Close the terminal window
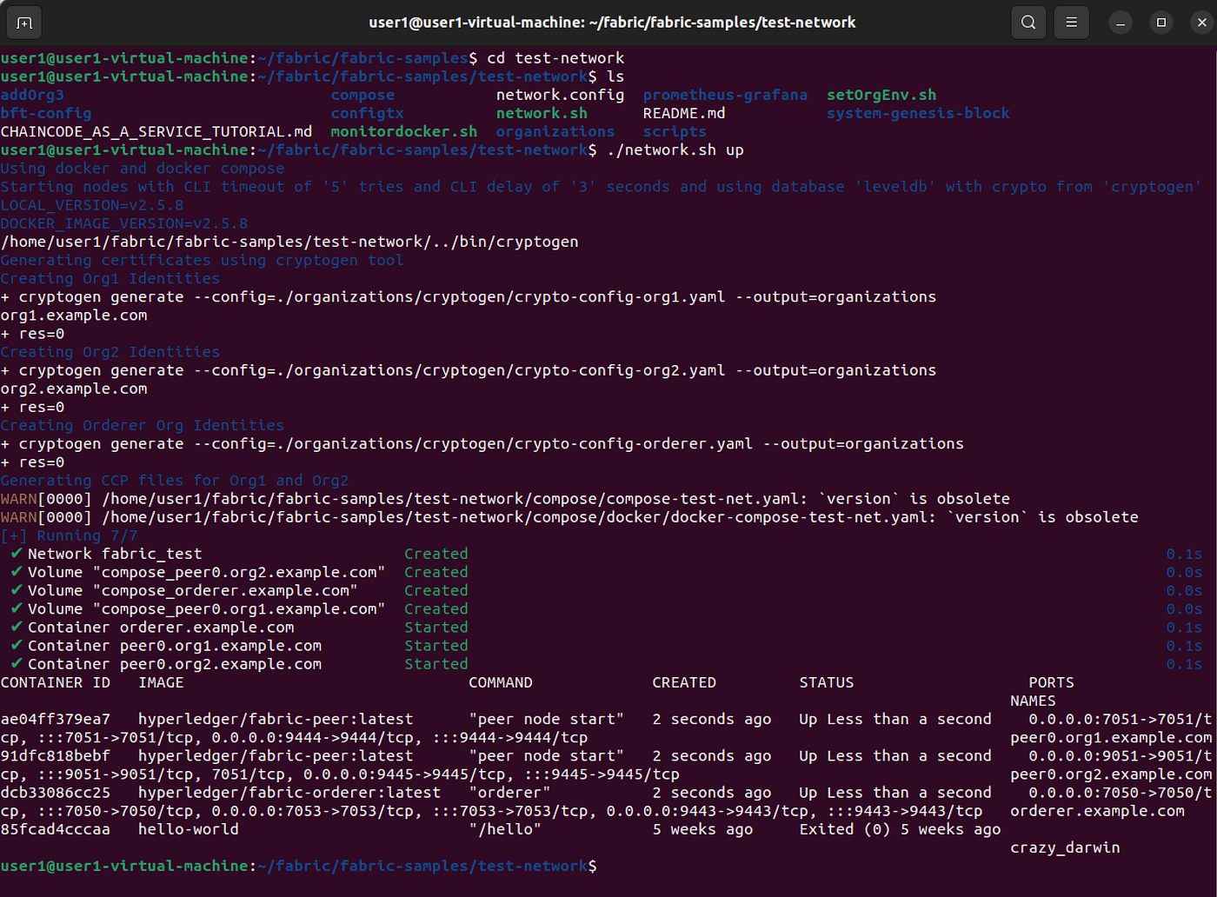This screenshot has width=1217, height=897. click(1202, 23)
